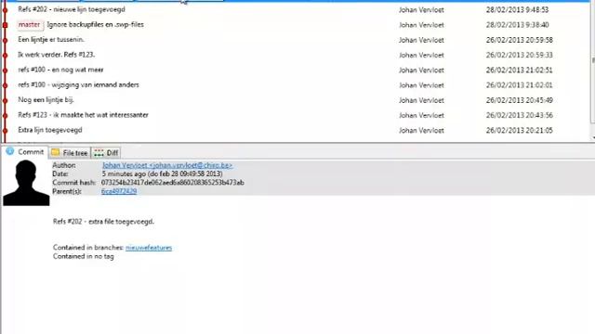Click the File tree folder icon
This screenshot has width=595, height=334.
pos(56,152)
